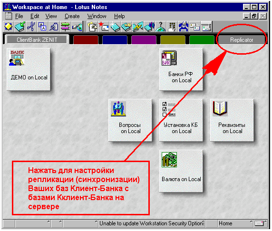
Task: Click the book with green arrow toolbar icon
Action: coord(20,27)
